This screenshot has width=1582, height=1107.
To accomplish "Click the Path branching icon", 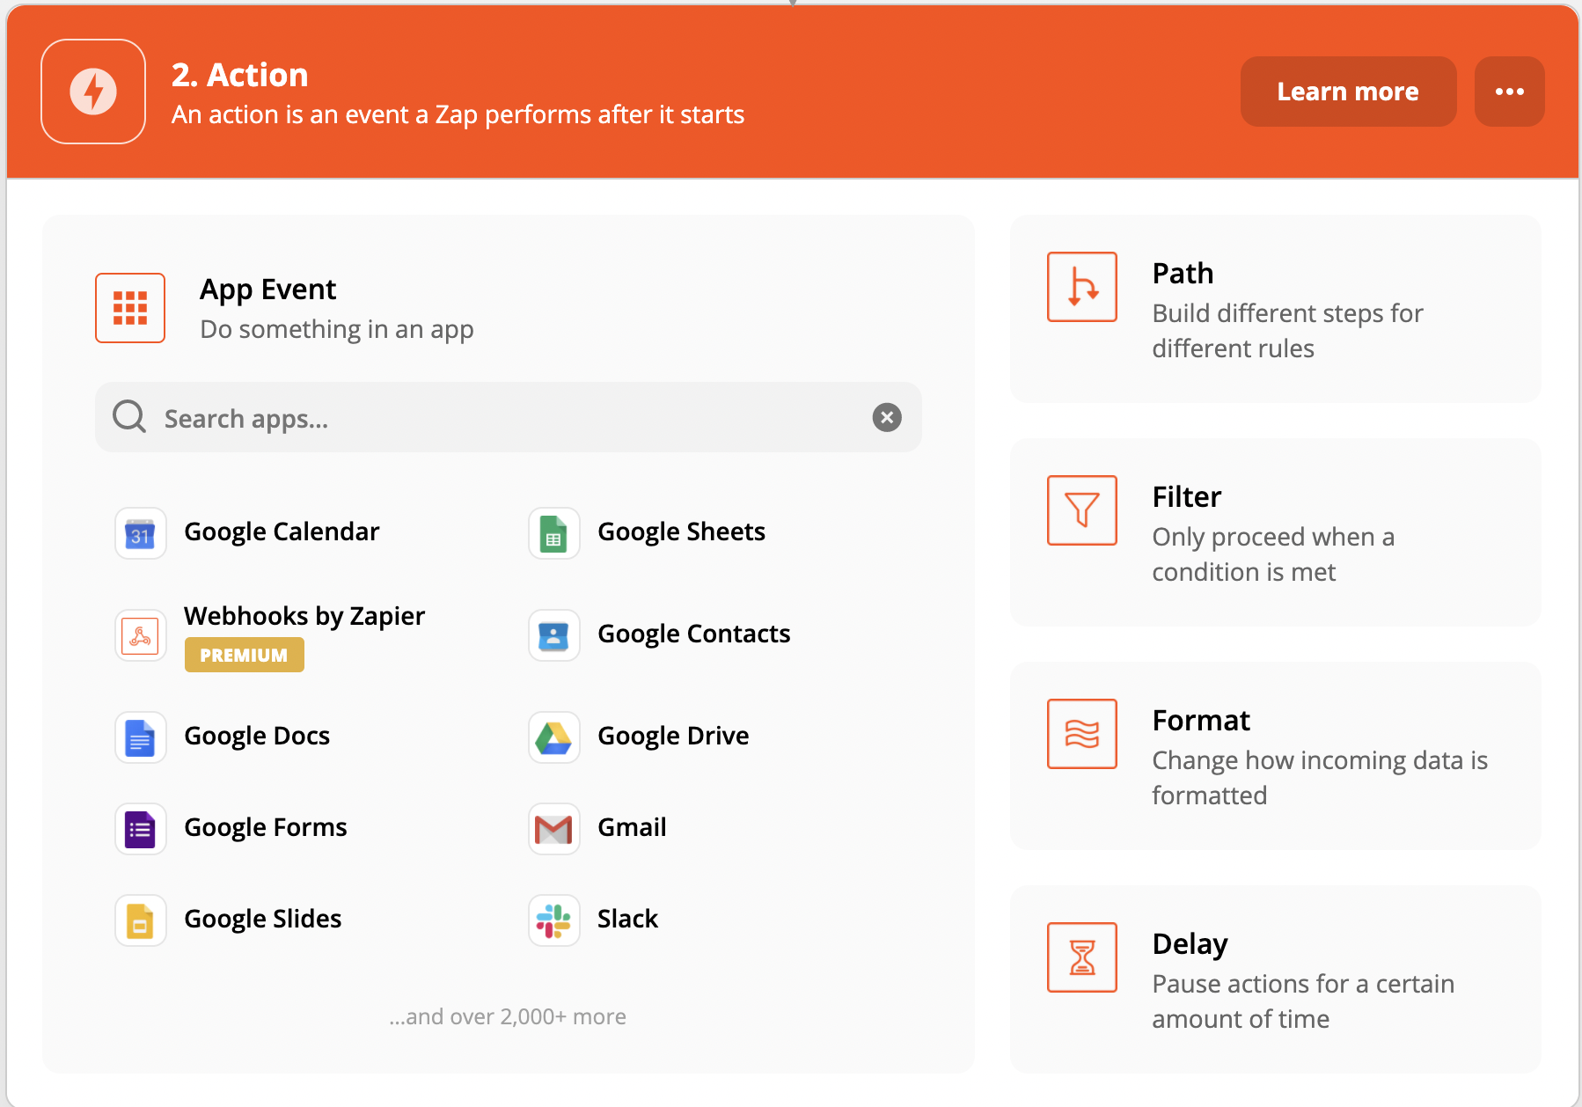I will pyautogui.click(x=1082, y=287).
